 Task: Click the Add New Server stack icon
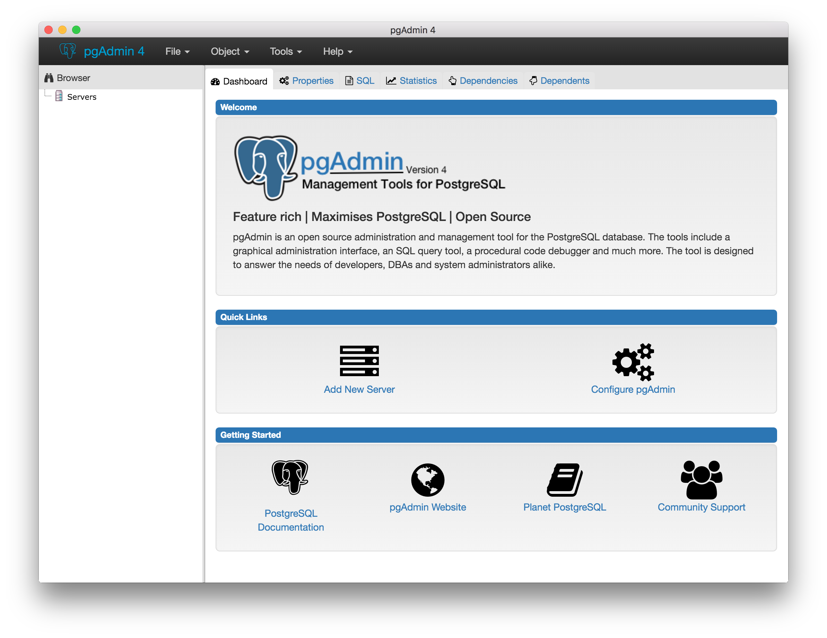click(359, 361)
